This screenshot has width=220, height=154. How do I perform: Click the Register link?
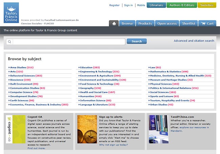click(x=114, y=5)
